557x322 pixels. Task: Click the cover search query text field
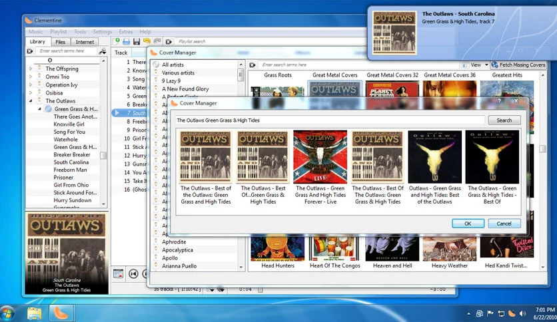330,120
